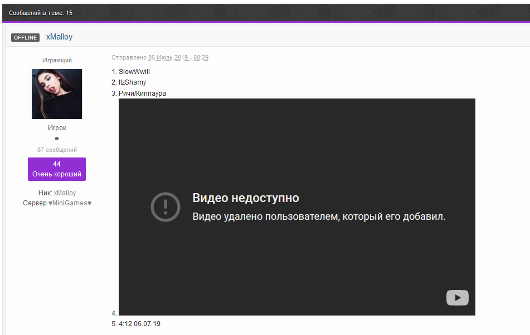
Task: Click the OFFLINE status badge
Action: point(25,37)
